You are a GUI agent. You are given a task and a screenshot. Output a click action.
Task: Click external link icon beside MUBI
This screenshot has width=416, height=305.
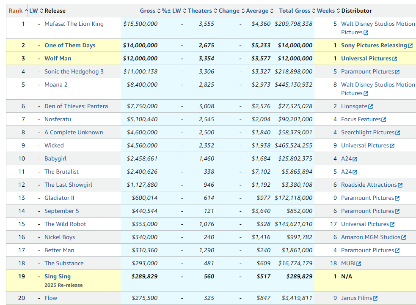(x=358, y=264)
